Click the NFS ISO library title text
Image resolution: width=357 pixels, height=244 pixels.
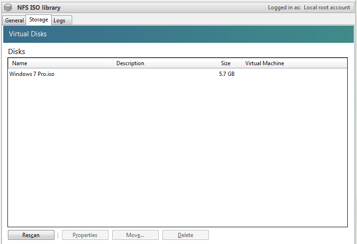coord(39,8)
